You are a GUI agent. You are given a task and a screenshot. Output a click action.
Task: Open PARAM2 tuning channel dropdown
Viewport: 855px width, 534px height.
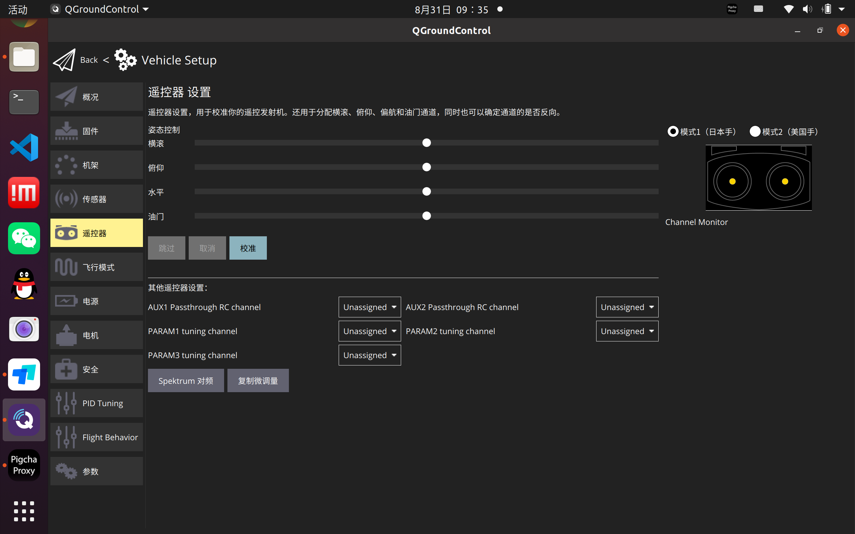[x=627, y=331]
